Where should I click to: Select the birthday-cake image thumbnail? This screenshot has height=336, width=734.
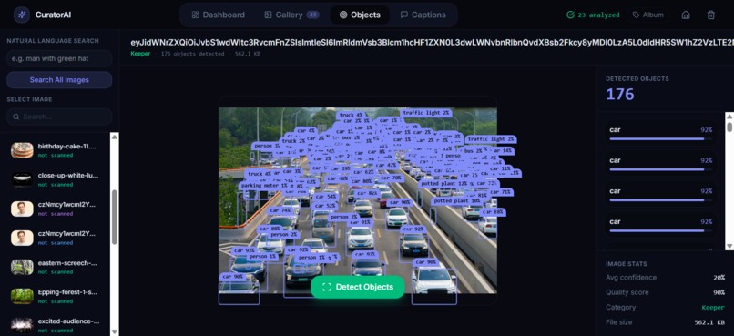22,150
